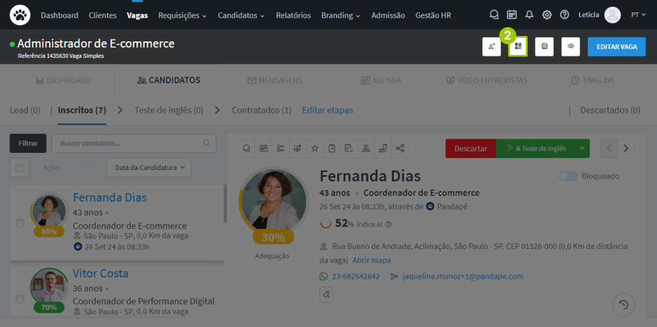Image resolution: width=657 pixels, height=327 pixels.
Task: Click the star icon in candidate toolbar
Action: point(315,149)
